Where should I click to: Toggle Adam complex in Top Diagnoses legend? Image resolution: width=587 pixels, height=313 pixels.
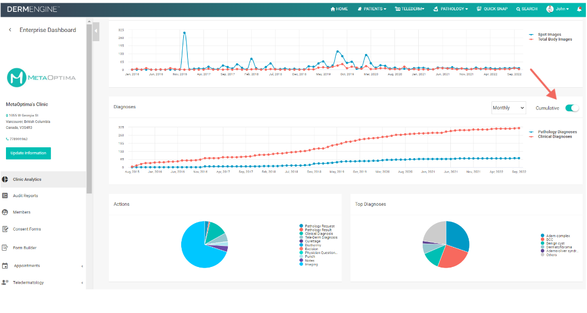click(555, 236)
